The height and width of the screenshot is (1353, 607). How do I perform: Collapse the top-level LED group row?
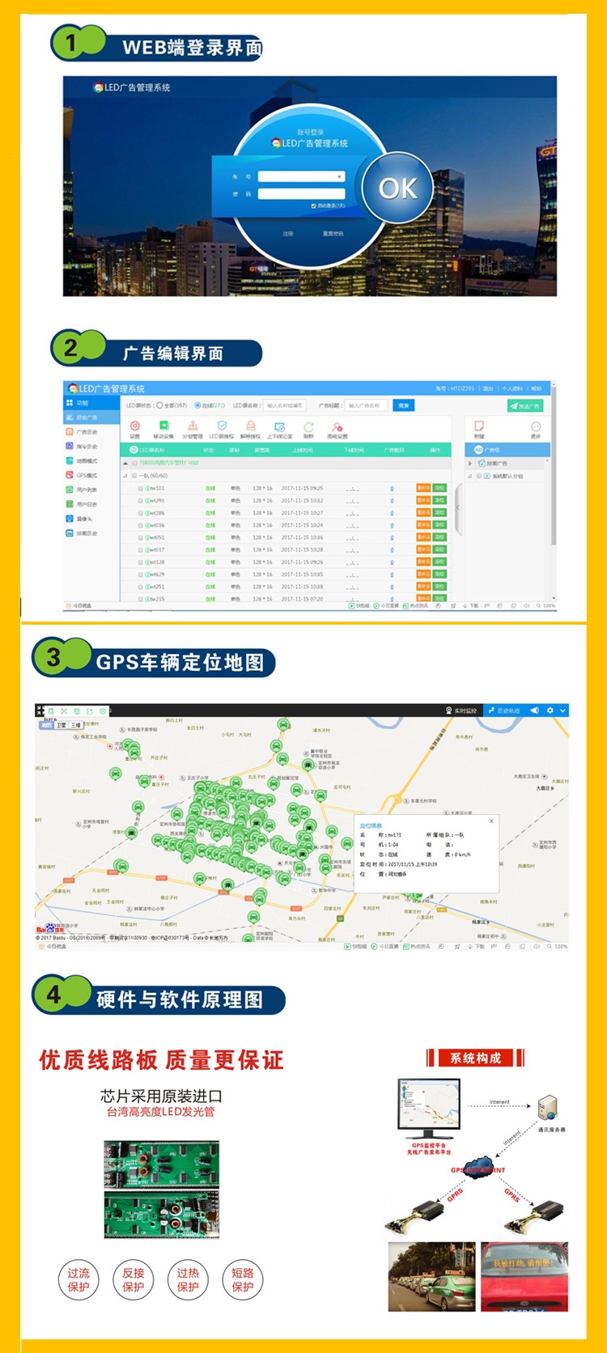[125, 464]
